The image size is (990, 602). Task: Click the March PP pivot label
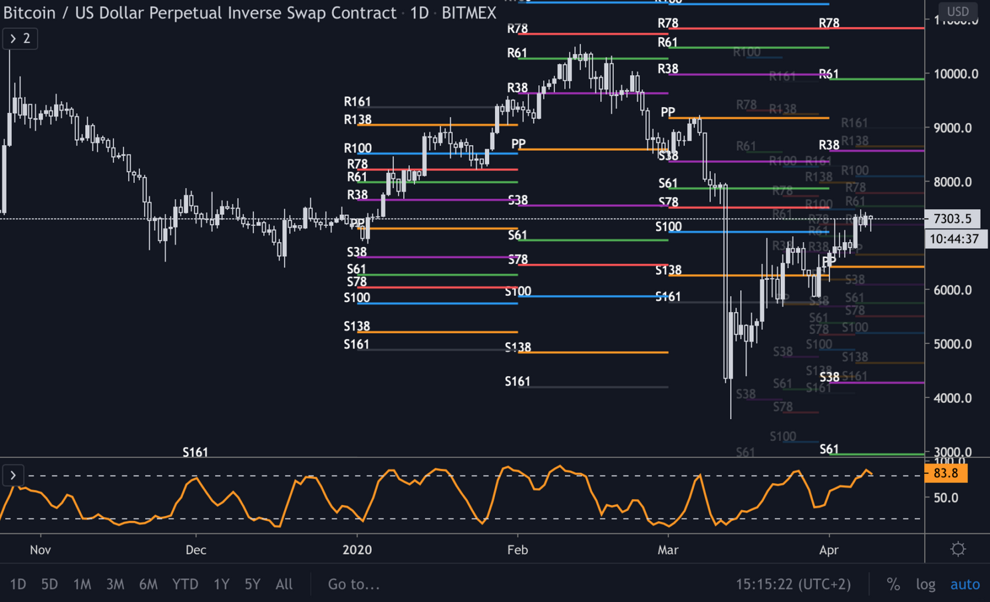pyautogui.click(x=668, y=112)
